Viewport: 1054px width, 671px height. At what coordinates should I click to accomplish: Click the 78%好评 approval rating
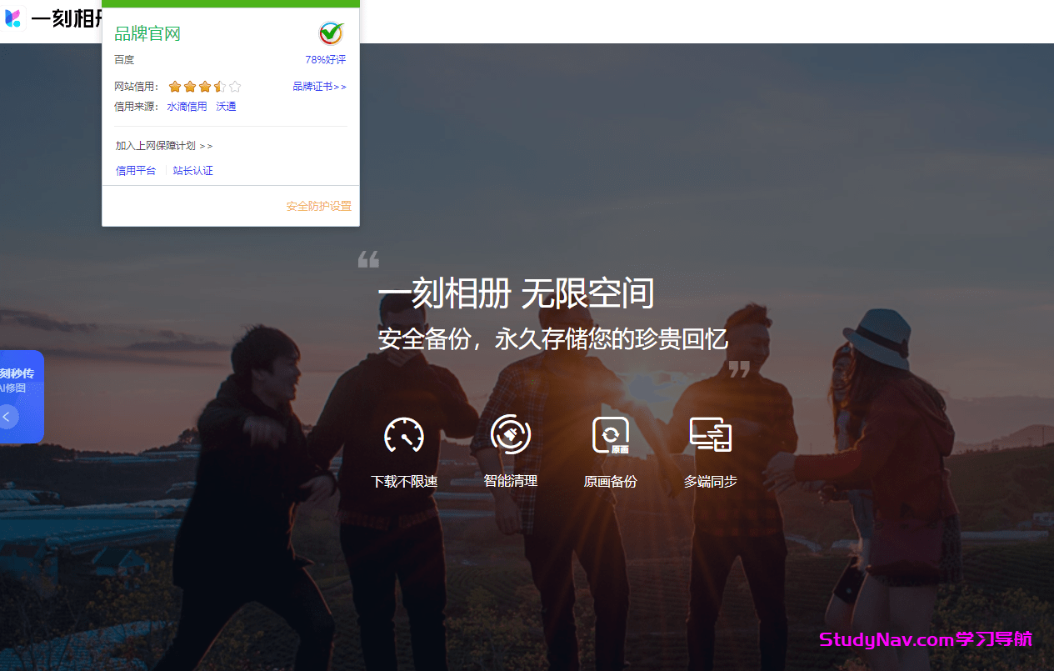[x=324, y=59]
